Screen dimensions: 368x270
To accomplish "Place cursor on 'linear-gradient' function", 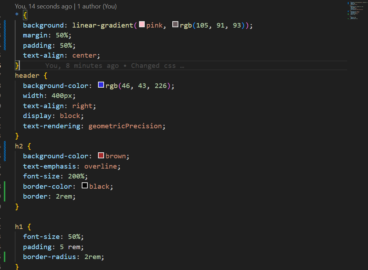I will (103, 25).
